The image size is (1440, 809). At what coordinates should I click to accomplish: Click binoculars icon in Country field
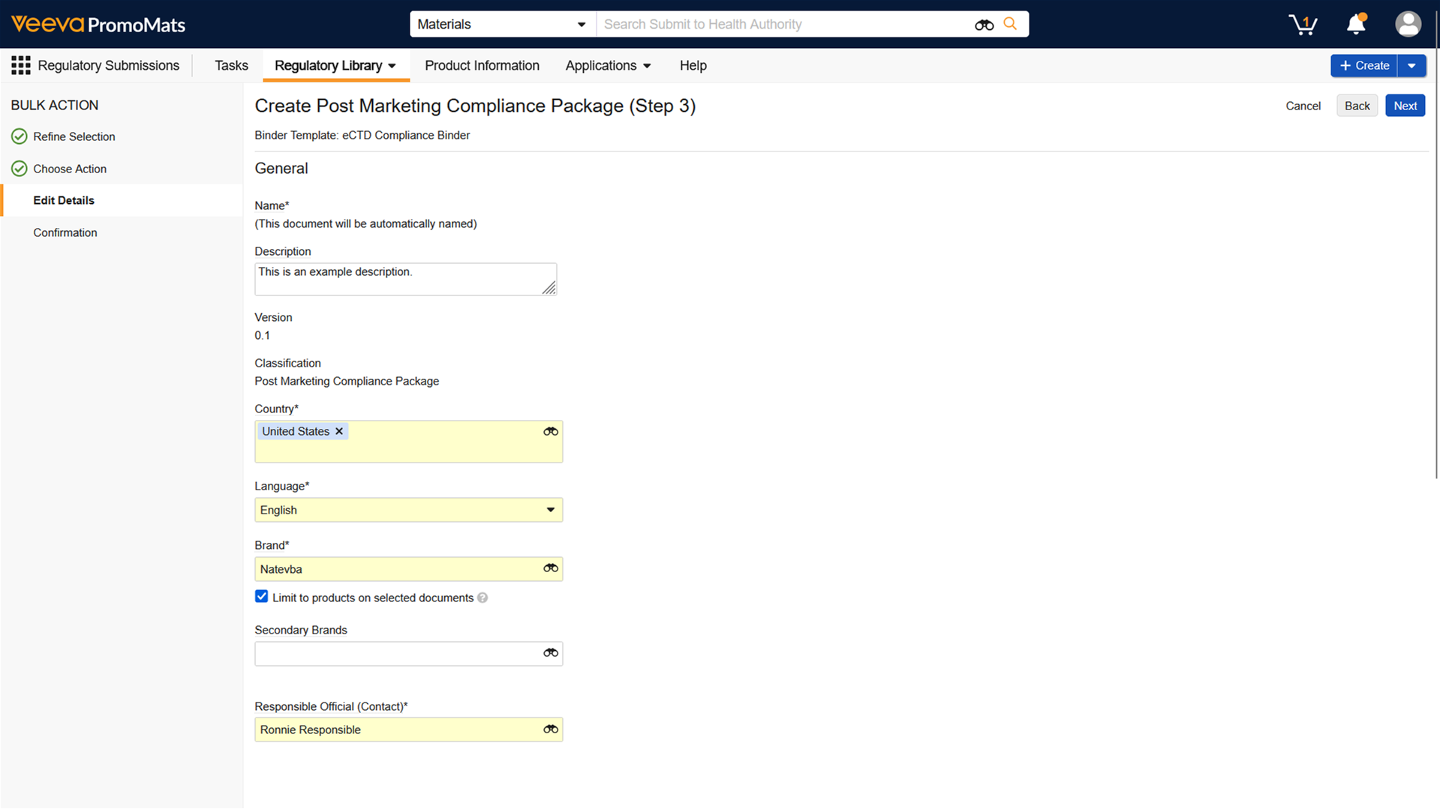[x=551, y=432]
